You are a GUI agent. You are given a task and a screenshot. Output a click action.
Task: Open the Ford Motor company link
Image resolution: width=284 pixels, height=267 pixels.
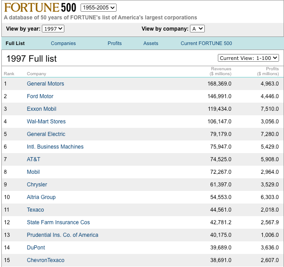pyautogui.click(x=40, y=96)
